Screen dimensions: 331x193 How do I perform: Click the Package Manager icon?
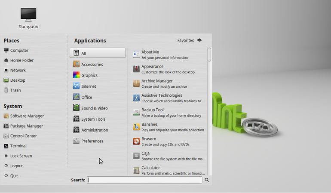6,126
